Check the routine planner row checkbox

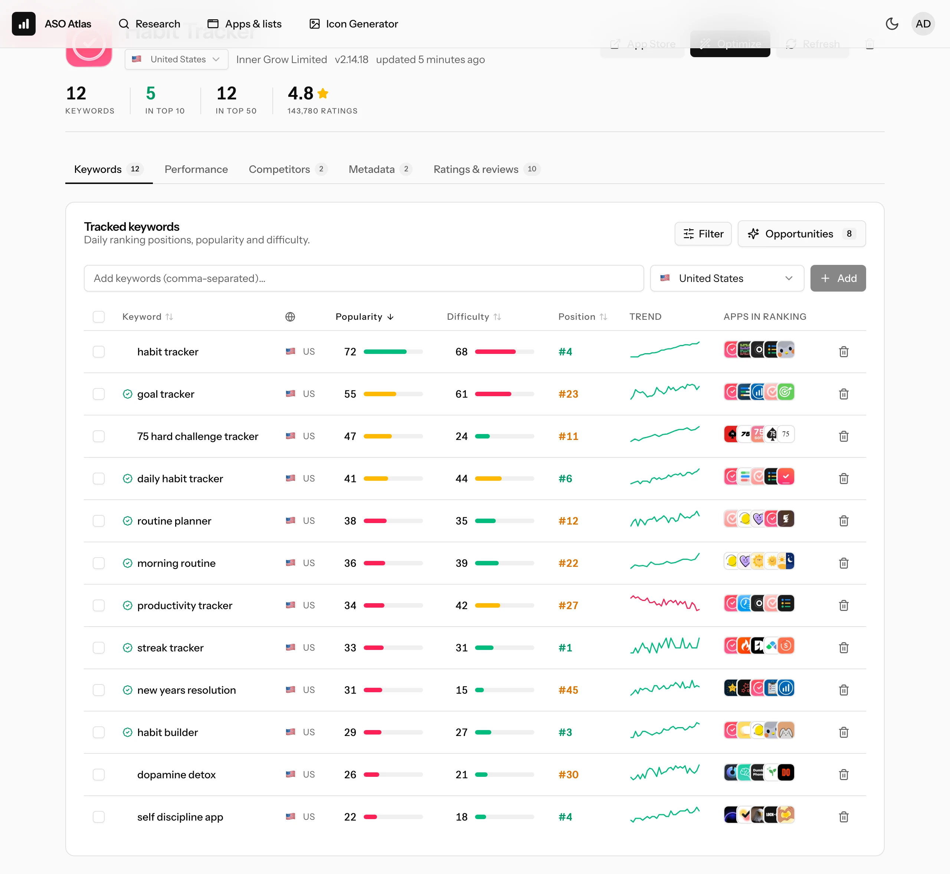click(98, 521)
